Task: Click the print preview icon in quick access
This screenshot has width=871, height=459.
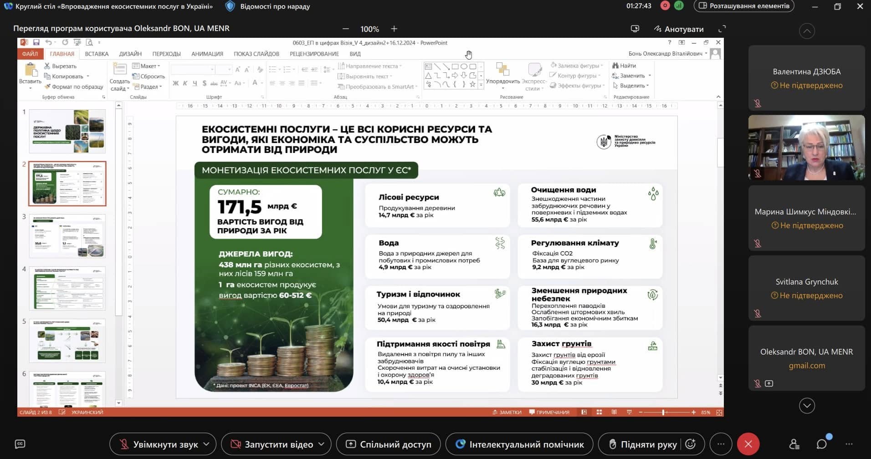Action: click(x=89, y=42)
